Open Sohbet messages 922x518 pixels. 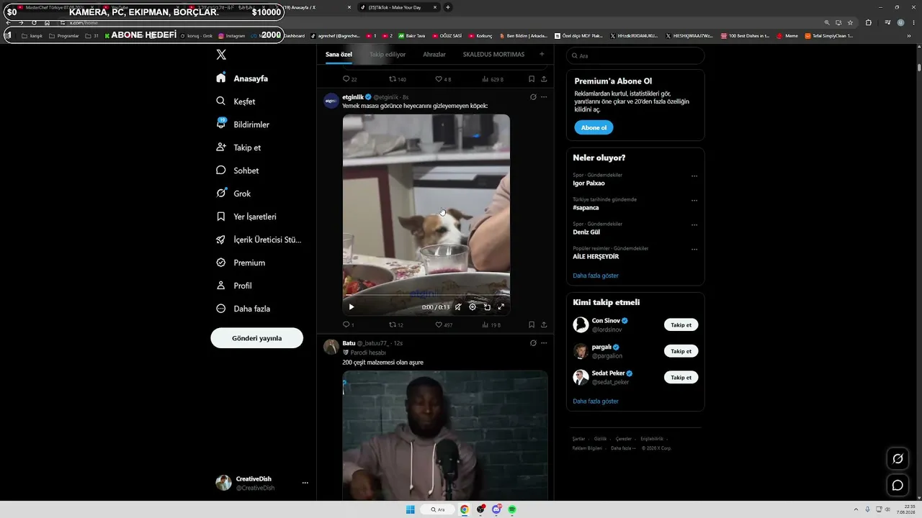coord(237,171)
